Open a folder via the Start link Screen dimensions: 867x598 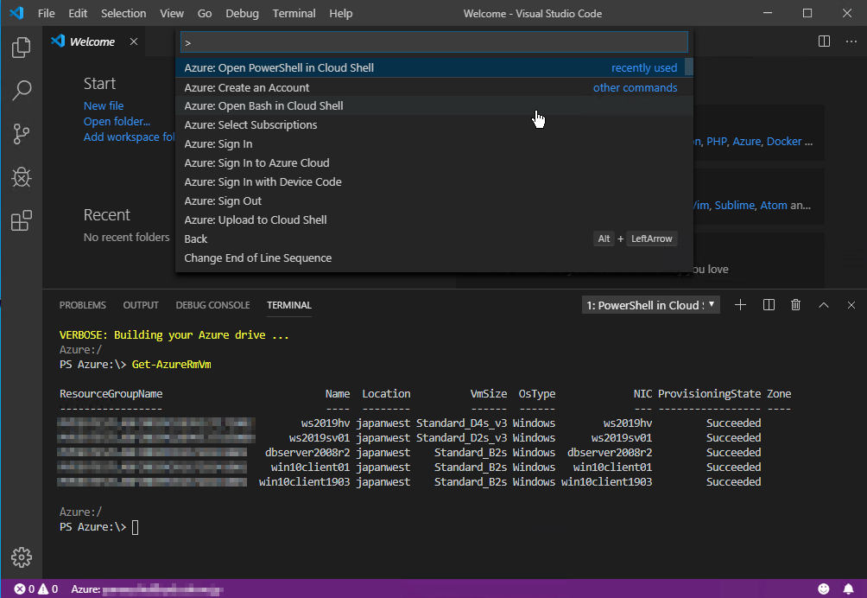point(117,121)
